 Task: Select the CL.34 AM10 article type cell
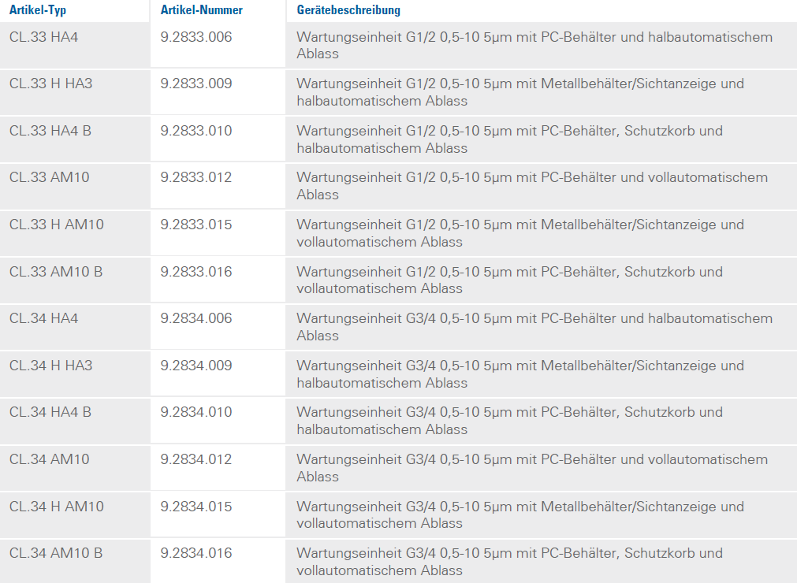pyautogui.click(x=50, y=459)
